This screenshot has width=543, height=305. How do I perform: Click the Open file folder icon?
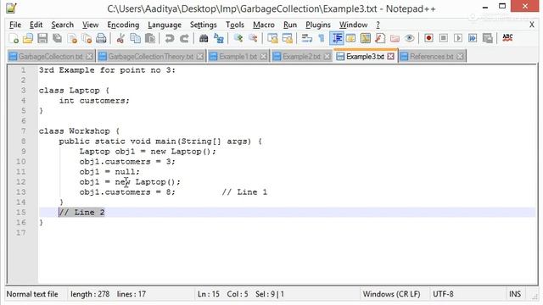pos(28,38)
